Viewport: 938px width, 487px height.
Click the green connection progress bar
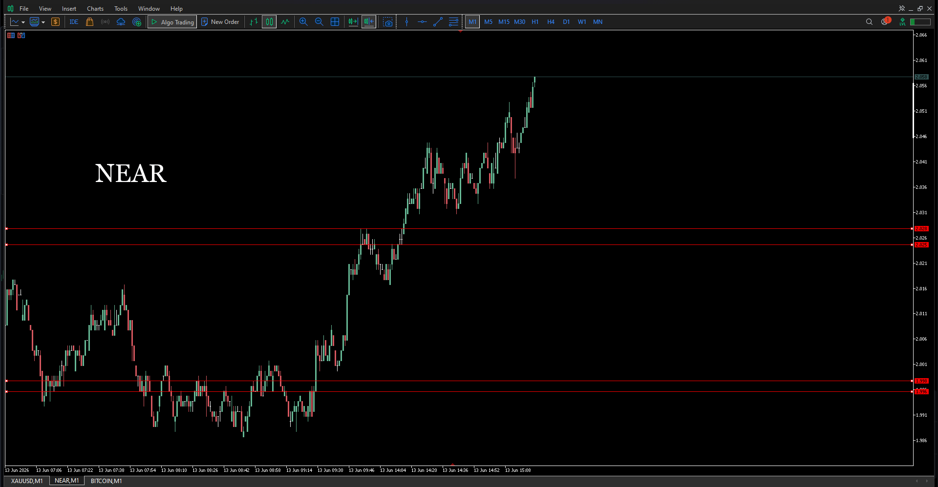coord(920,22)
